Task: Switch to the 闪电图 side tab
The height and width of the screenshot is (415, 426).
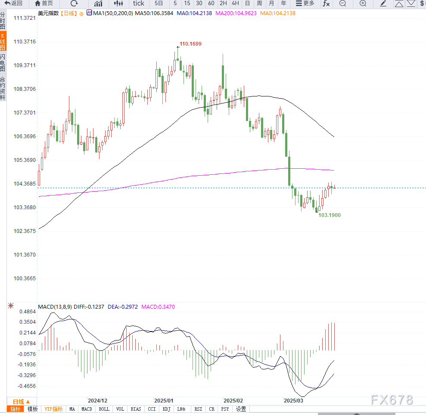Action: (3, 63)
